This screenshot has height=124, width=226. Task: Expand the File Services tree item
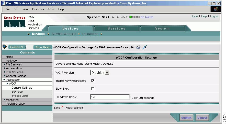5,64
